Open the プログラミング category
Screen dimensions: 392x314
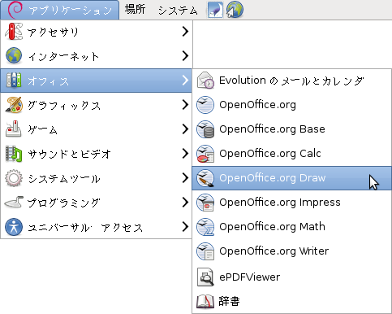97,203
